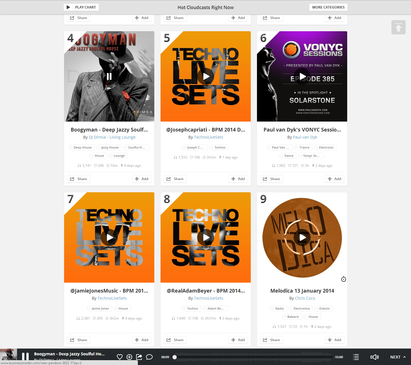
Task: Select the Vonyc Se... tag
Action: click(x=311, y=156)
